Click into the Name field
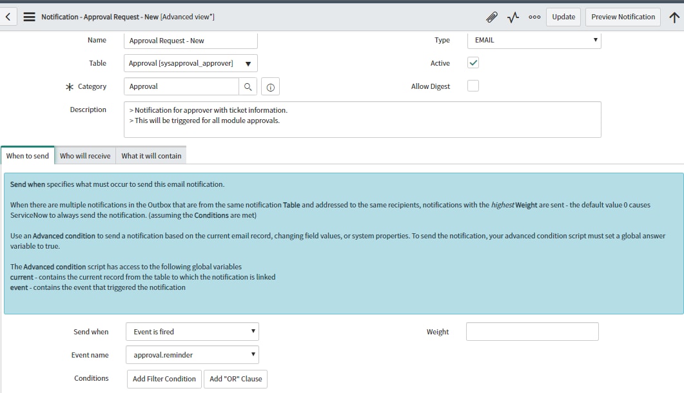Image resolution: width=684 pixels, height=393 pixels. [x=191, y=40]
